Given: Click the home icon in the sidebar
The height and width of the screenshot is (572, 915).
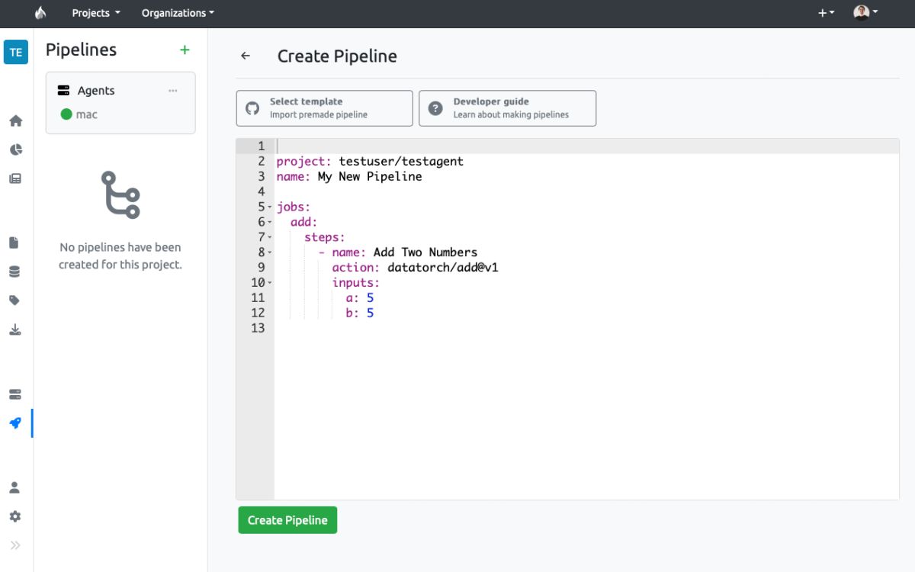Looking at the screenshot, I should (x=15, y=121).
